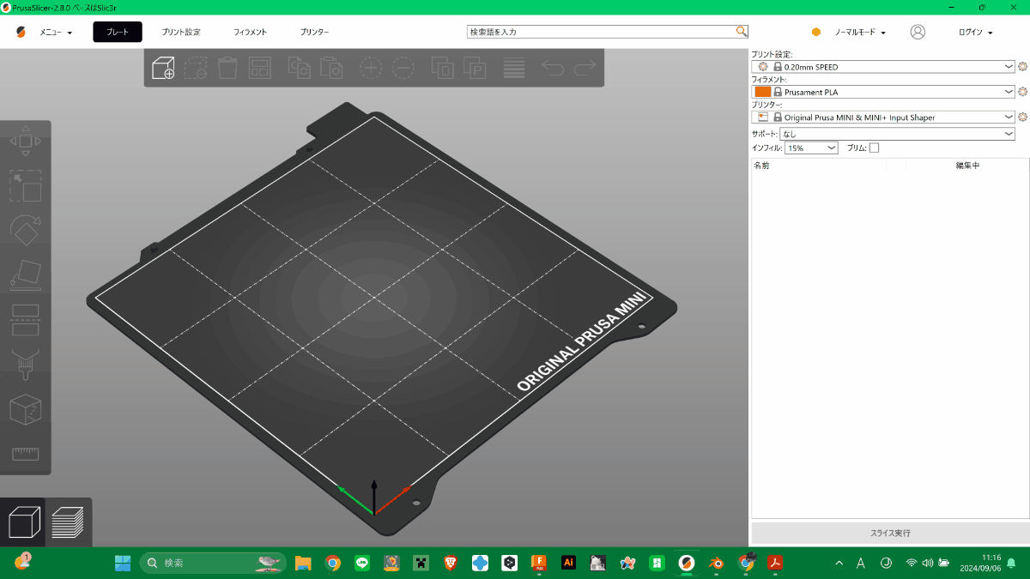
Task: Open Brave browser from the taskbar
Action: [x=451, y=563]
